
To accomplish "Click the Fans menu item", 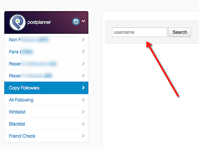I will click(x=46, y=52).
